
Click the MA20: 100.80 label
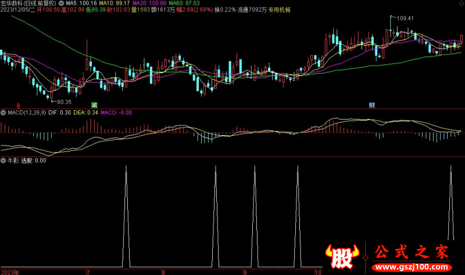[x=149, y=3]
